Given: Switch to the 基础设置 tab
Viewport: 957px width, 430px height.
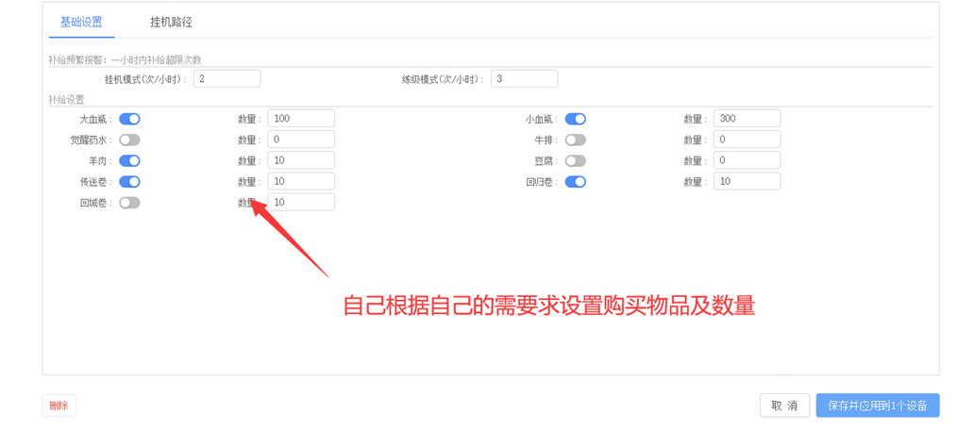Looking at the screenshot, I should click(x=81, y=22).
